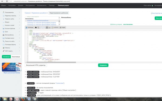This screenshot has height=101, width=162.
Task: Click the Каталог файлов floppy icon
Action: [x=4, y=28]
